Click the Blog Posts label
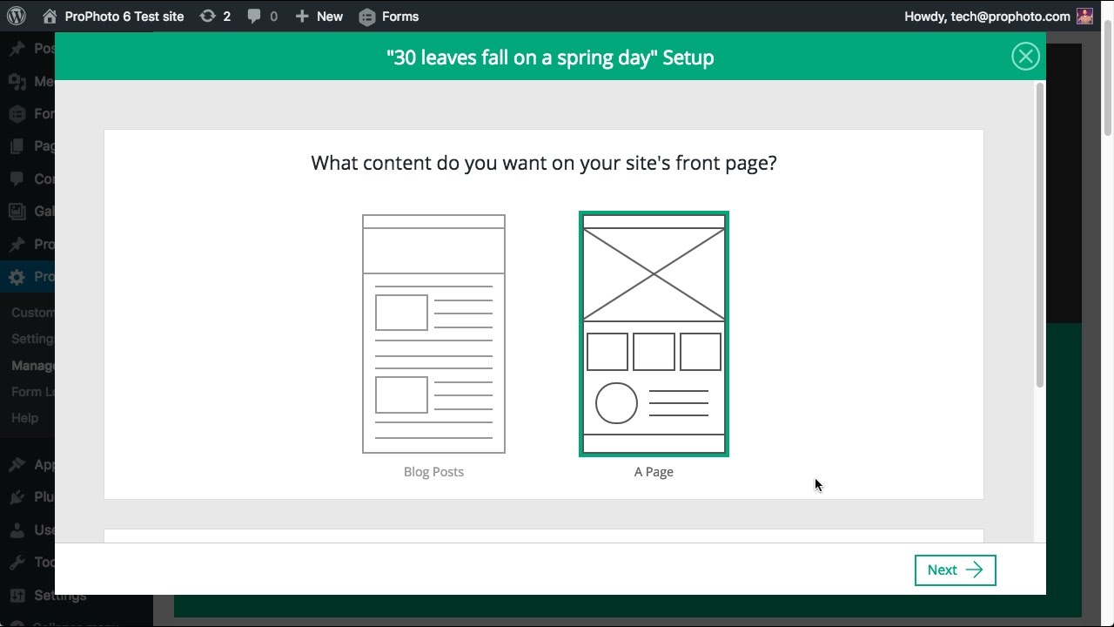This screenshot has height=627, width=1114. click(433, 471)
